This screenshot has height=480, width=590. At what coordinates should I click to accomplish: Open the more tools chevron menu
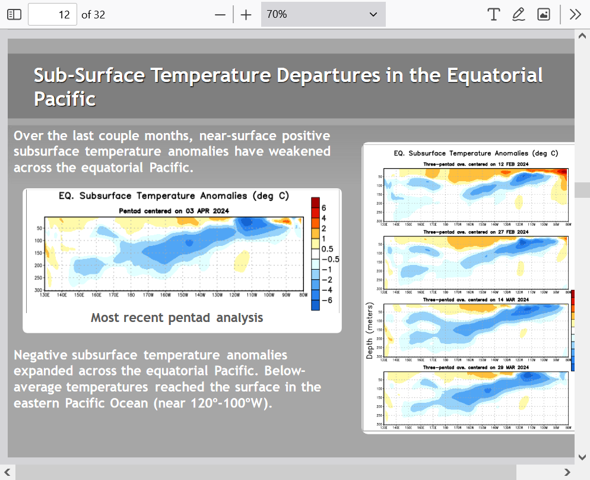[575, 14]
